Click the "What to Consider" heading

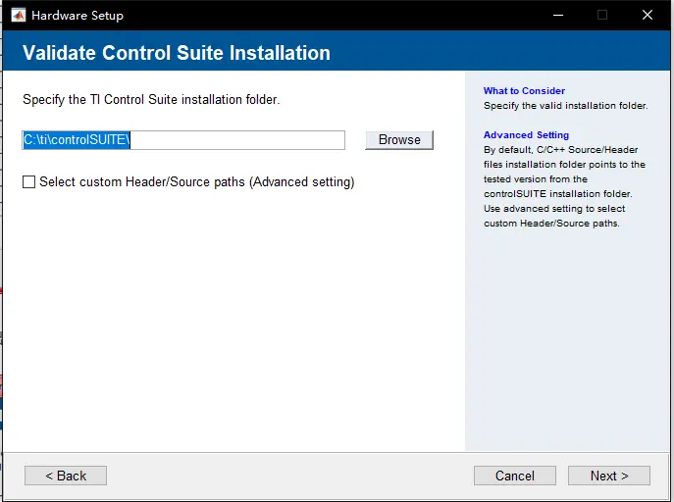[524, 90]
